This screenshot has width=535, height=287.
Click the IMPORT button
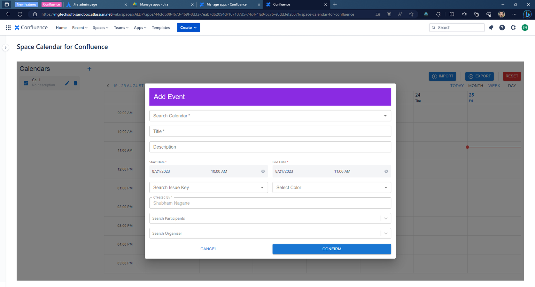click(x=442, y=76)
